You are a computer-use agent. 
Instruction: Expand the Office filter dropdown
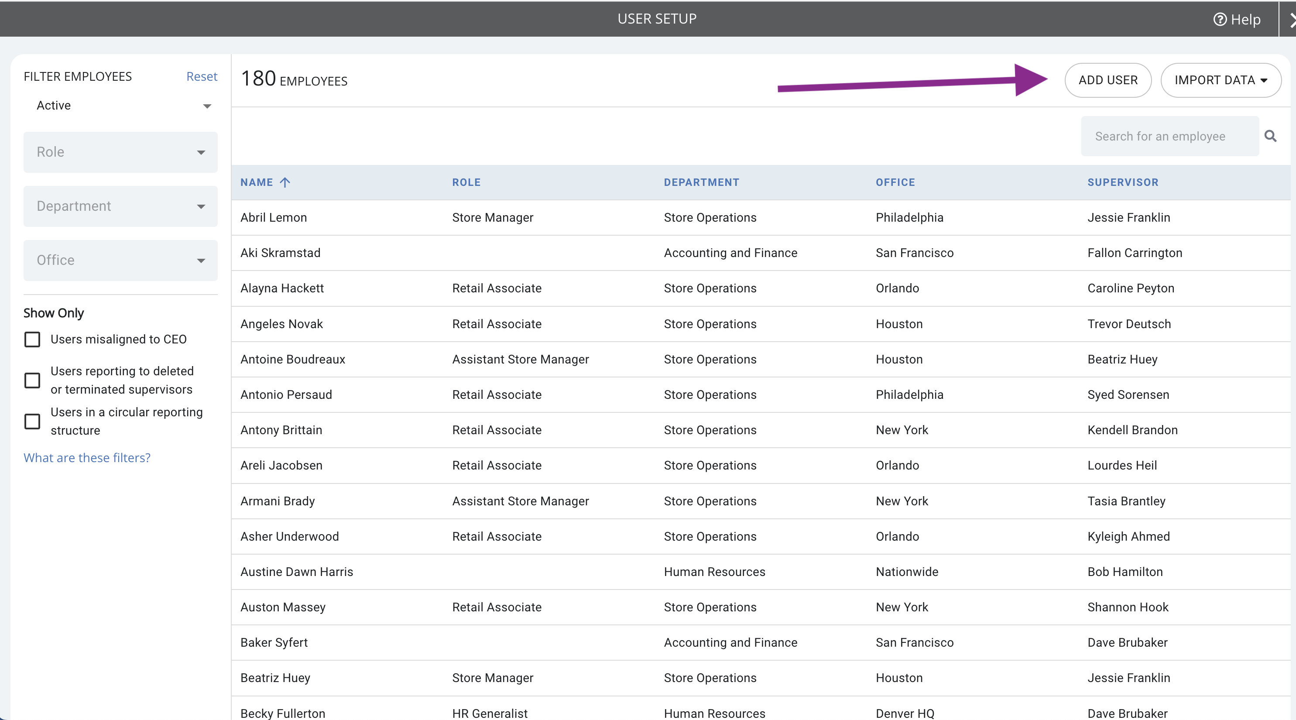pos(121,260)
